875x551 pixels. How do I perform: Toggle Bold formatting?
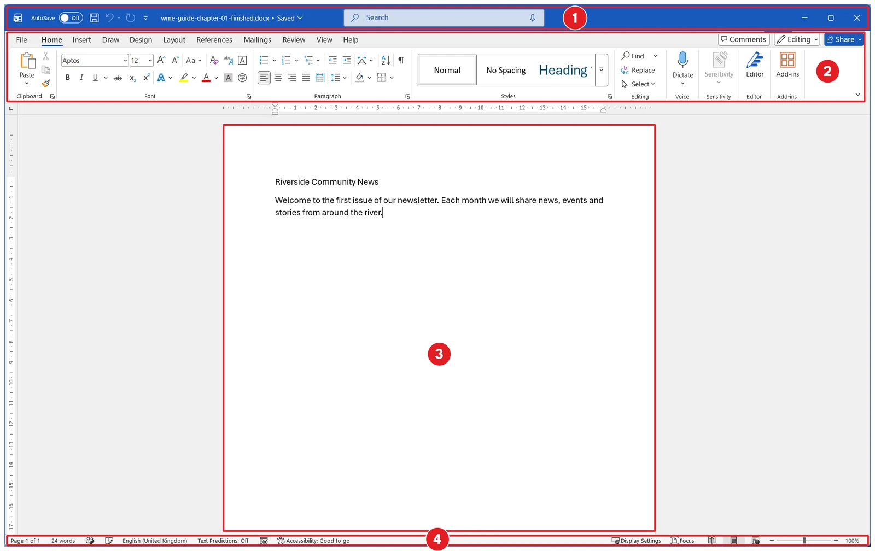click(68, 78)
